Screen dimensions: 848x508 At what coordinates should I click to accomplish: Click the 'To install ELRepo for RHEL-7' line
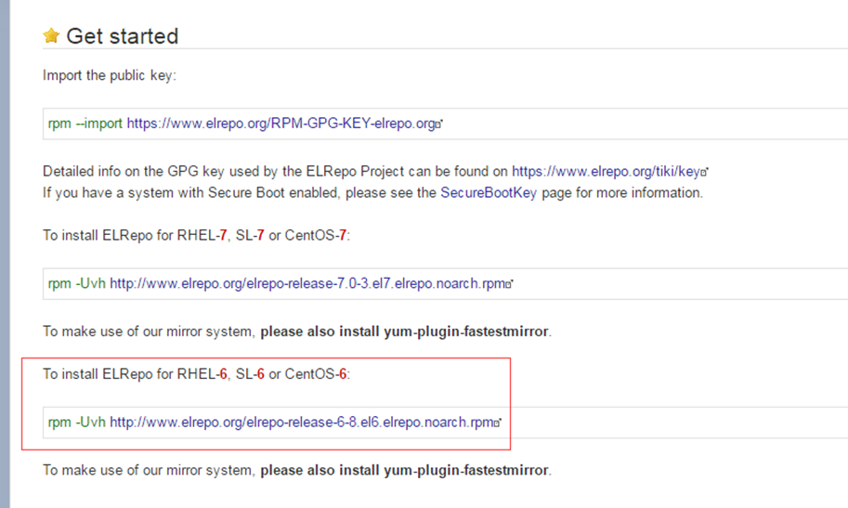tap(196, 236)
